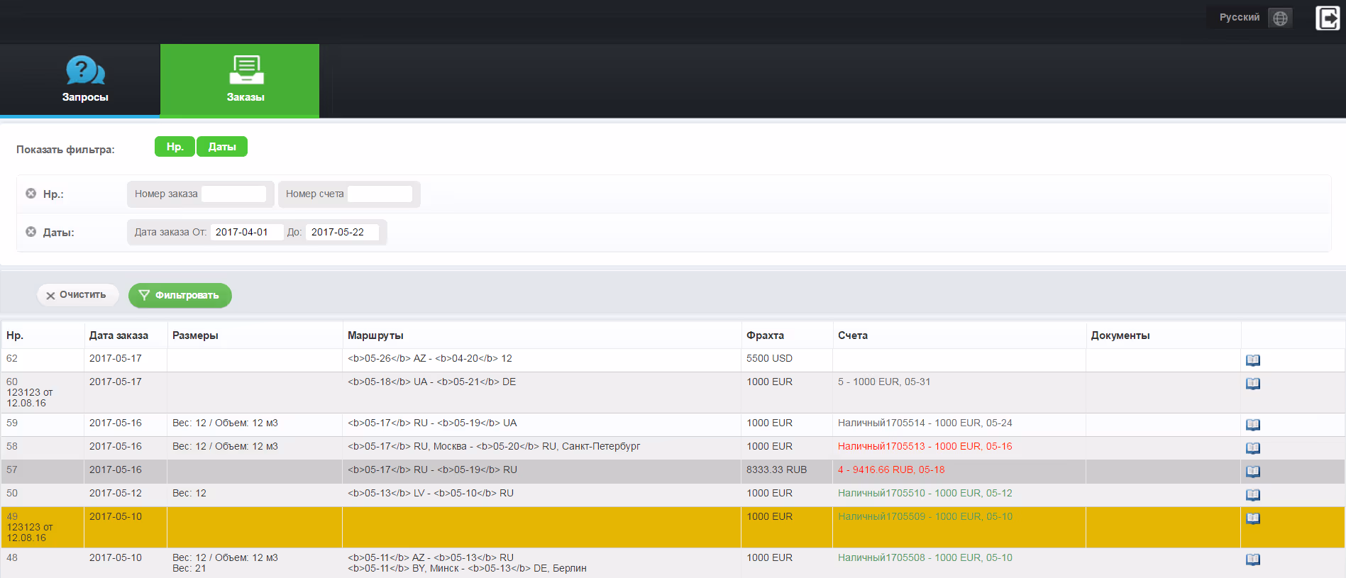Viewport: 1346px width, 578px height.
Task: Click order number 50
Action: coord(12,493)
